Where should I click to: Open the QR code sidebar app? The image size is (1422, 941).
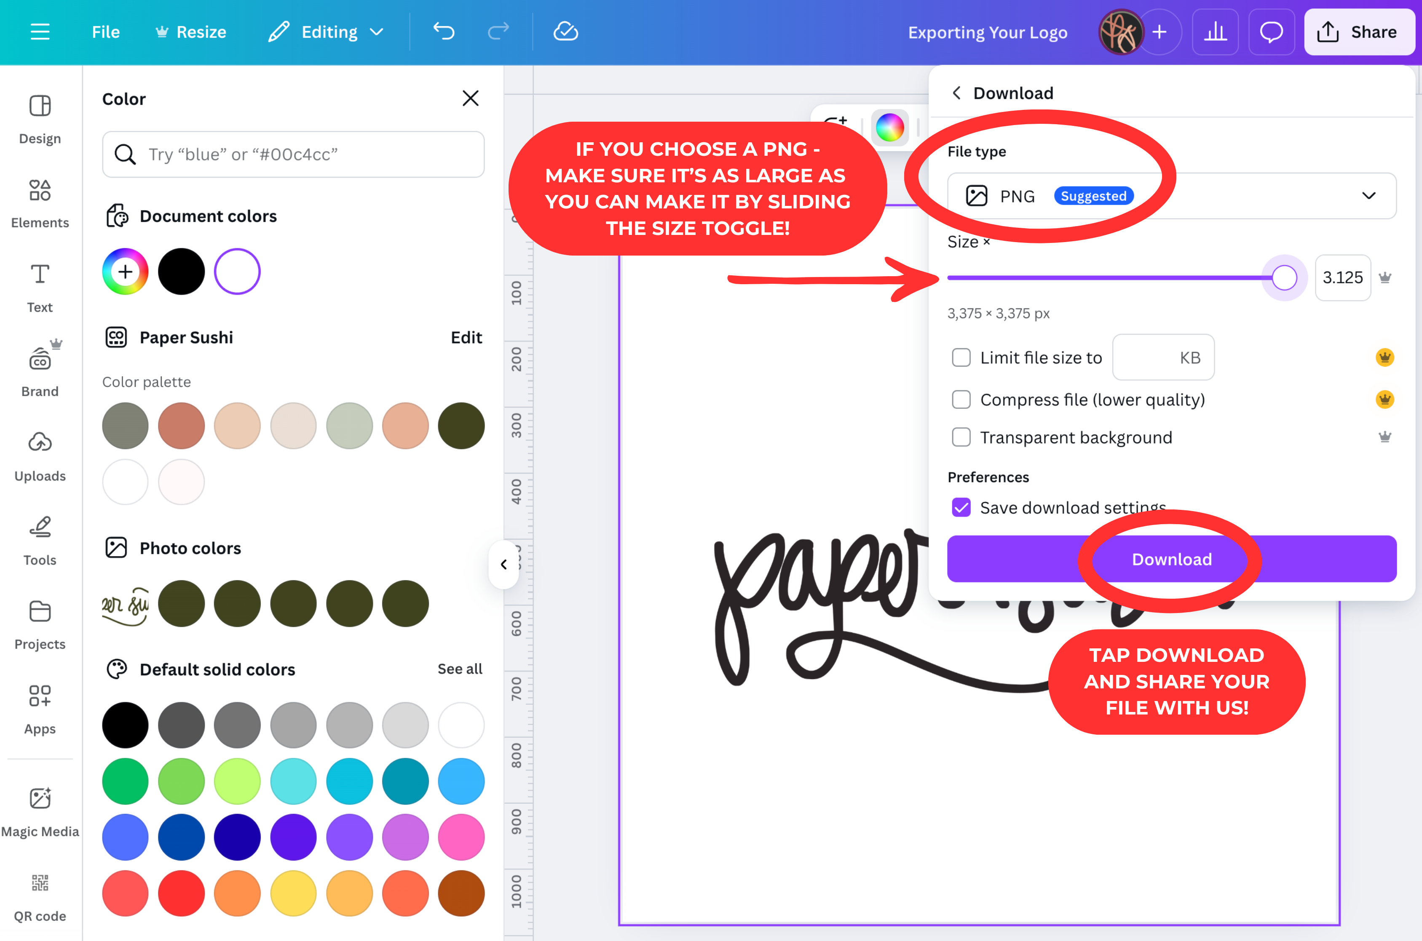[x=40, y=897]
